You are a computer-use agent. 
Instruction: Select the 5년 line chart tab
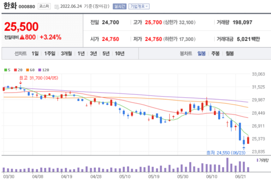click(106, 54)
